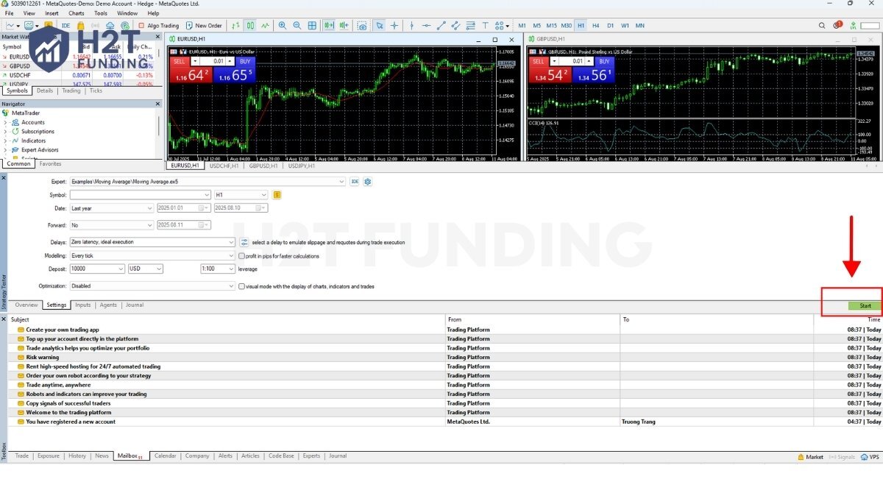Open the Modelling dropdown
This screenshot has height=493, width=883.
152,256
